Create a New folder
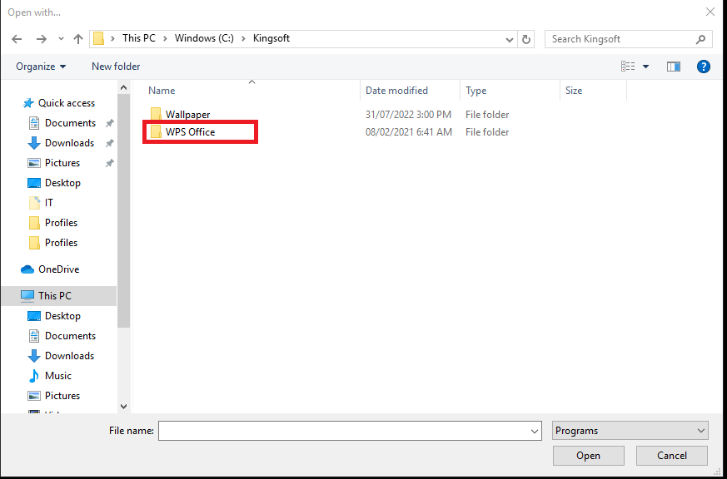 point(116,67)
